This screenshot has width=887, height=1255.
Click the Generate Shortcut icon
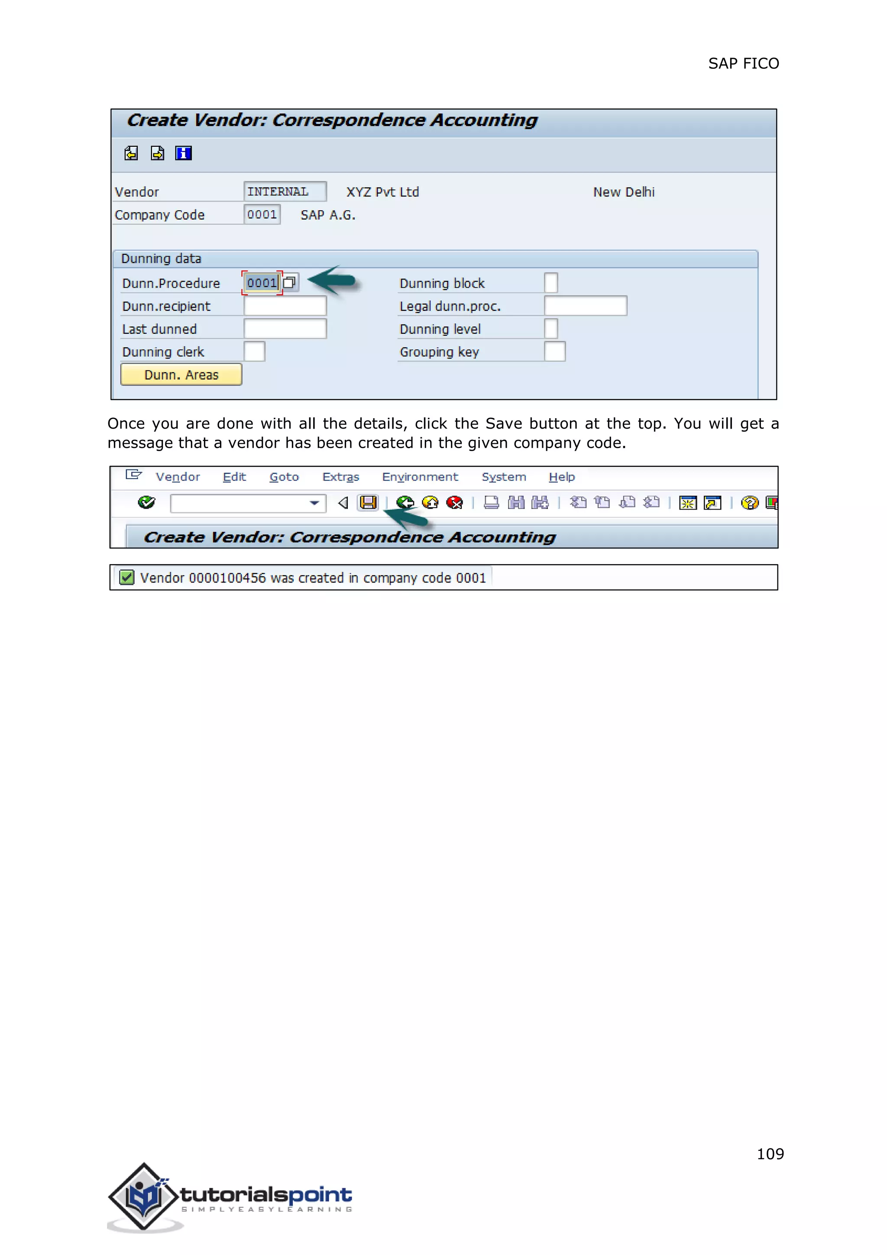pyautogui.click(x=713, y=503)
